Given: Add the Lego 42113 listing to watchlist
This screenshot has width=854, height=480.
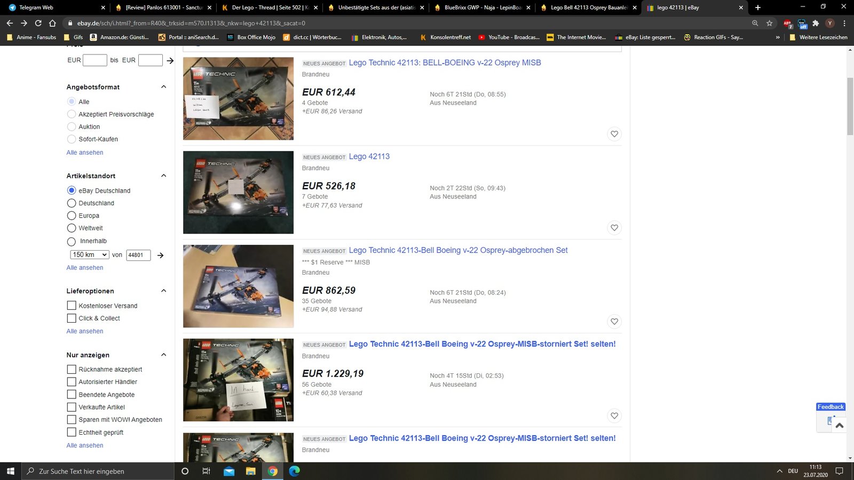Looking at the screenshot, I should [614, 228].
